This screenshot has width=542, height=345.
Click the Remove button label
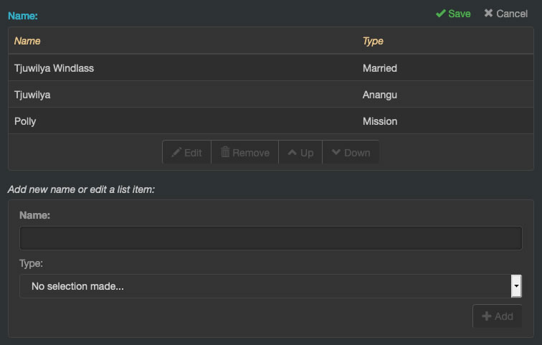coord(251,153)
